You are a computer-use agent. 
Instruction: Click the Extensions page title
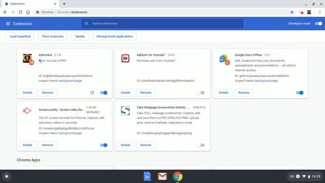click(x=22, y=24)
